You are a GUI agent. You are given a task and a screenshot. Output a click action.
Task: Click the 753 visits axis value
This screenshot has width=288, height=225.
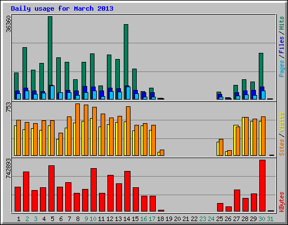[x=8, y=107]
